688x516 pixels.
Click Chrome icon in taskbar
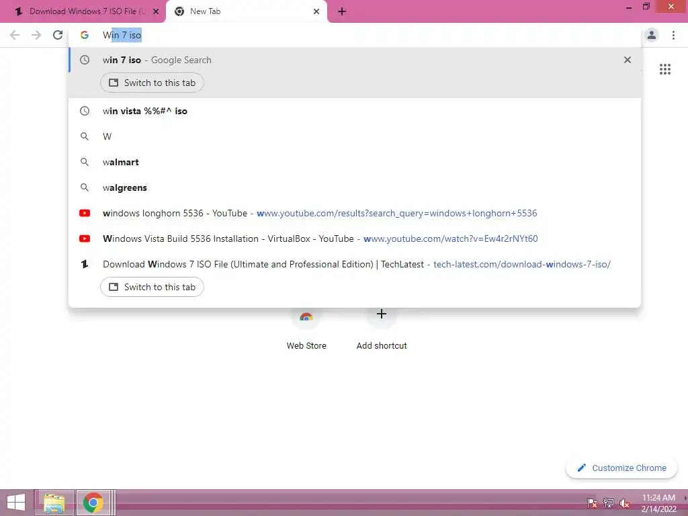coord(93,503)
